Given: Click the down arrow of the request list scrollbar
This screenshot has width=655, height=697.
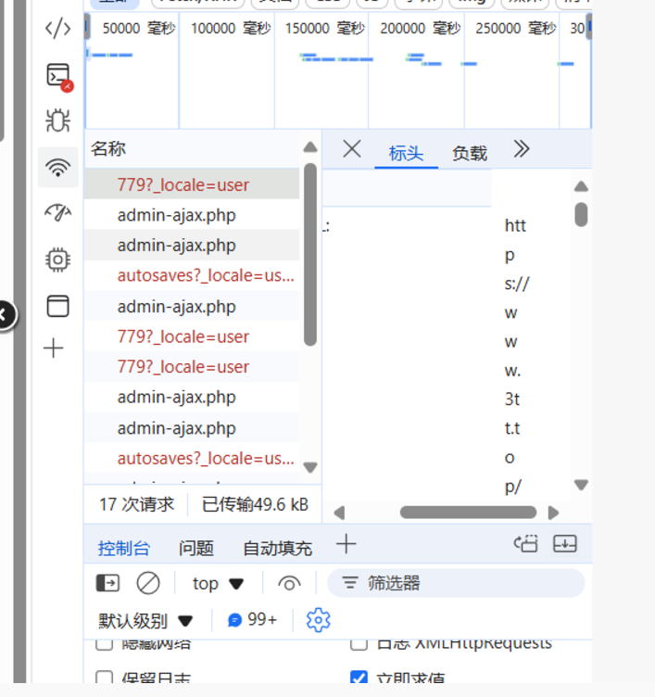Looking at the screenshot, I should pyautogui.click(x=310, y=467).
